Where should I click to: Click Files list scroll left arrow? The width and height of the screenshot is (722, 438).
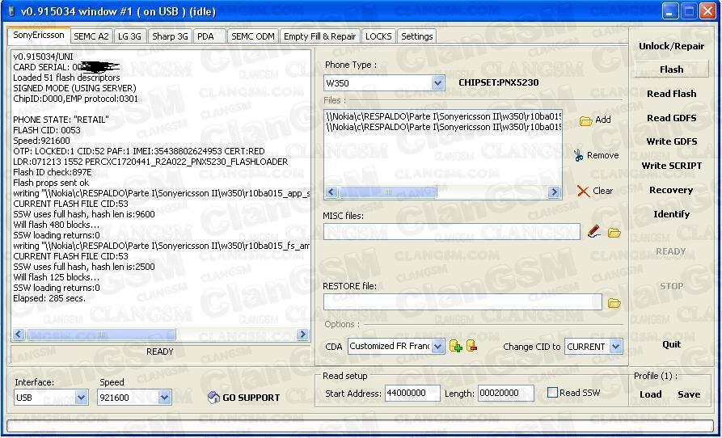(331, 192)
